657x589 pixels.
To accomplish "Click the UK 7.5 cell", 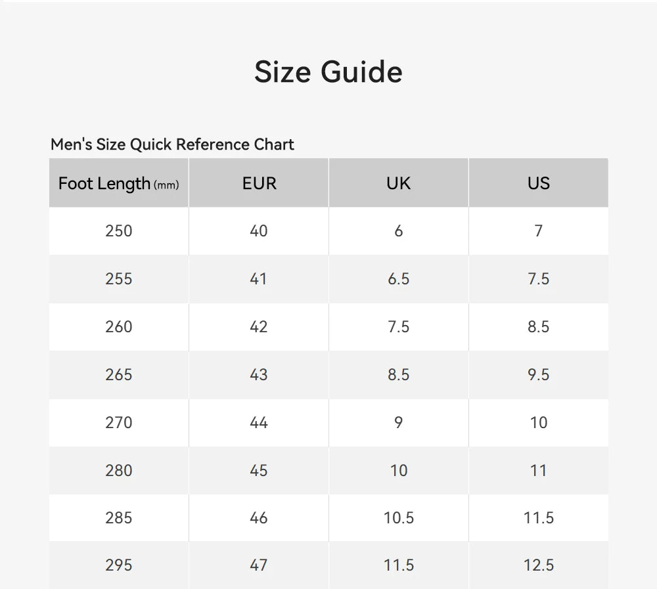I will coord(399,327).
